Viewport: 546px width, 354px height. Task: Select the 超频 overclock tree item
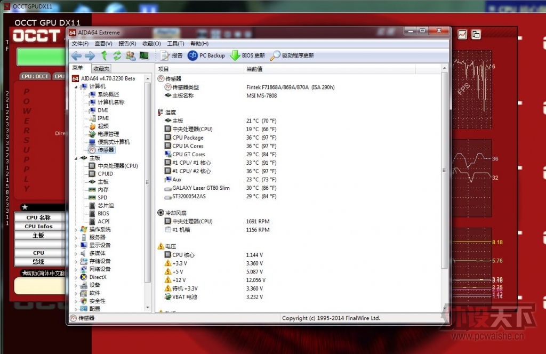tap(103, 126)
